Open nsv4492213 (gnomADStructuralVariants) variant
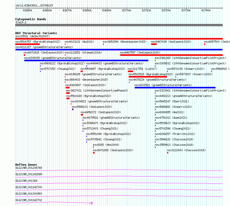Viewport: 230px width, 206px height. (x=183, y=96)
